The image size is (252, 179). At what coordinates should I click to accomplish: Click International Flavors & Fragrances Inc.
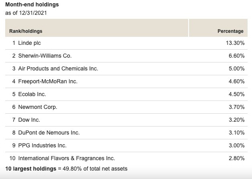[67, 158]
